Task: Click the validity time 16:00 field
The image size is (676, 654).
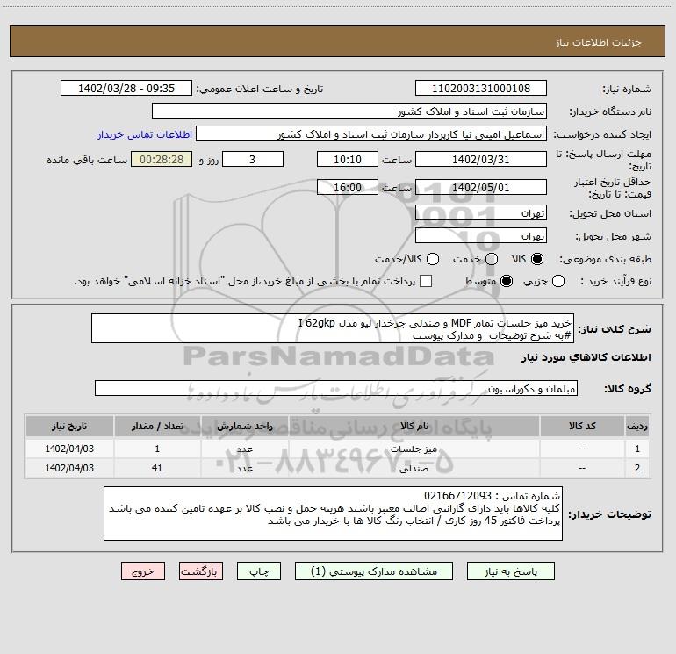Action: (348, 187)
